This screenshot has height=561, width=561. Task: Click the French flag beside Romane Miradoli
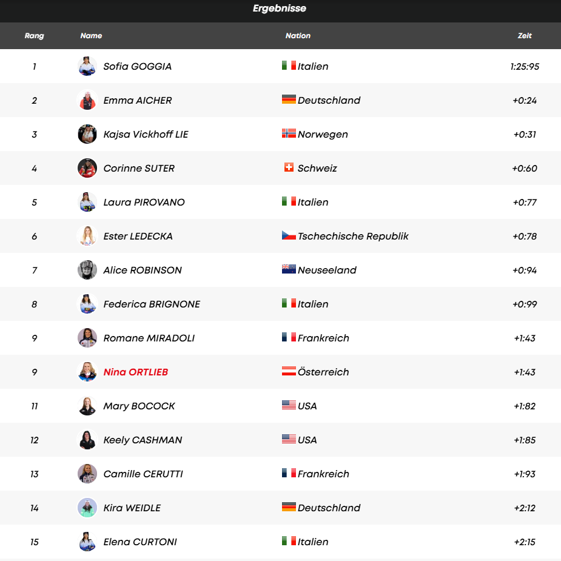click(289, 338)
